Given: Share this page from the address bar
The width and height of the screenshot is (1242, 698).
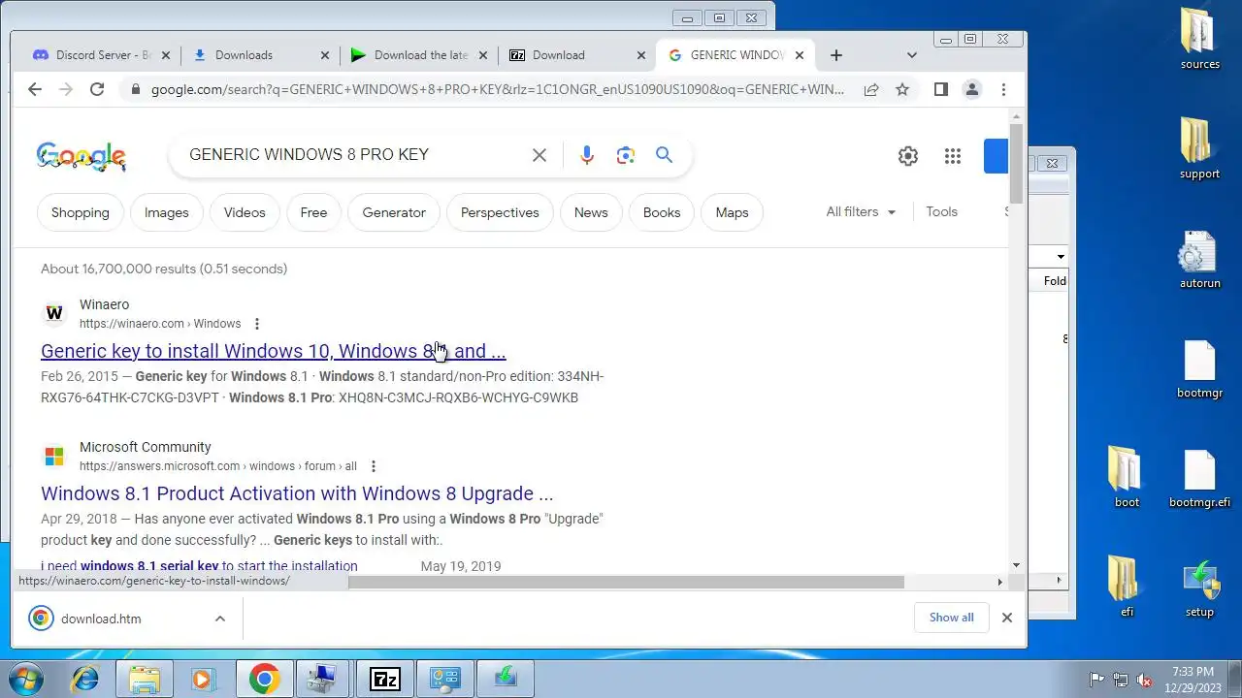Looking at the screenshot, I should pyautogui.click(x=871, y=89).
